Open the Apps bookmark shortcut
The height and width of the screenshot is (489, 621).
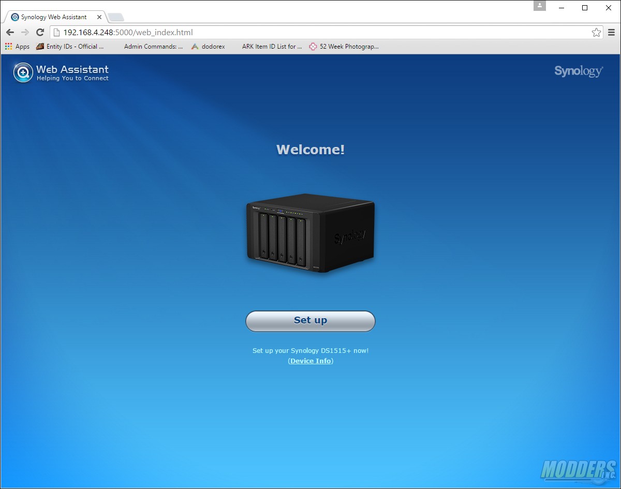coord(17,46)
